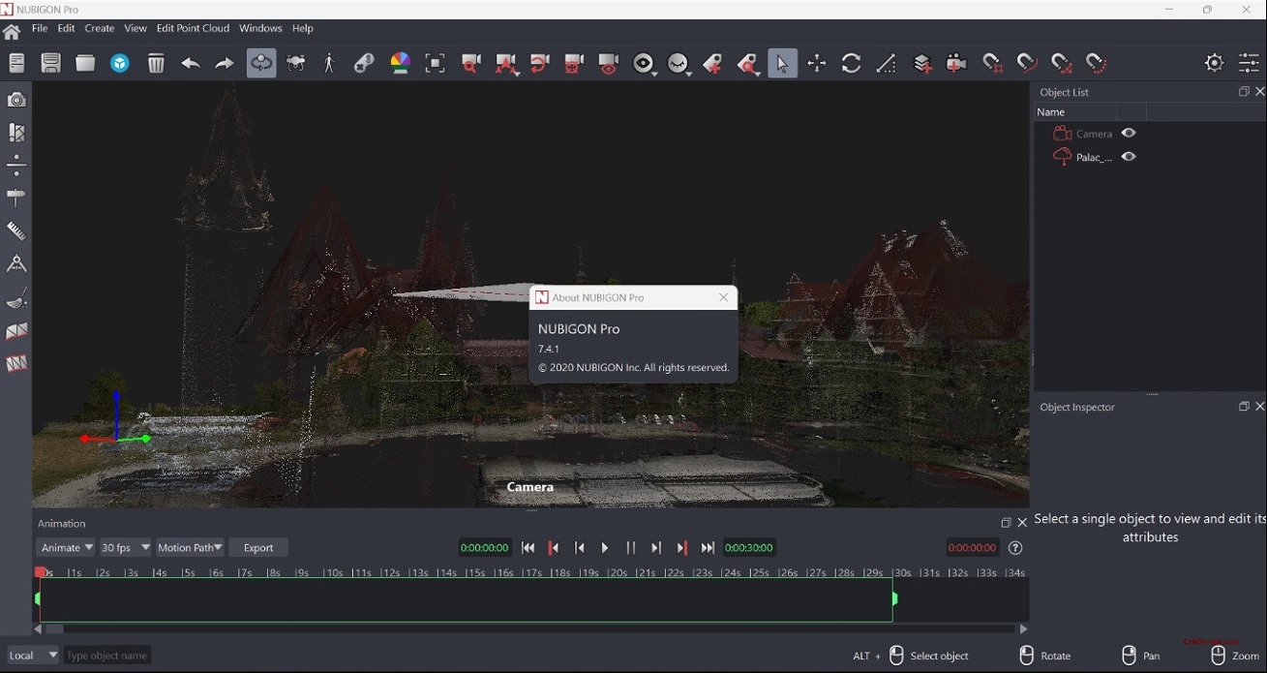Image resolution: width=1267 pixels, height=673 pixels.
Task: Open the Local coordinate system dropdown
Action: point(32,655)
